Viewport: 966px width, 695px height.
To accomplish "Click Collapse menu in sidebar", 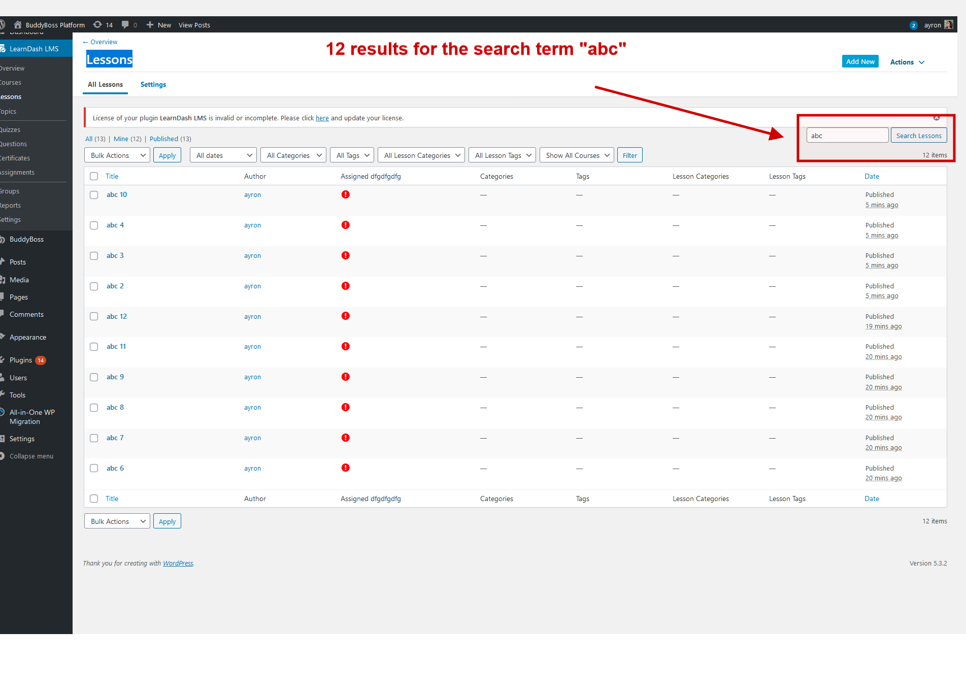I will point(31,456).
